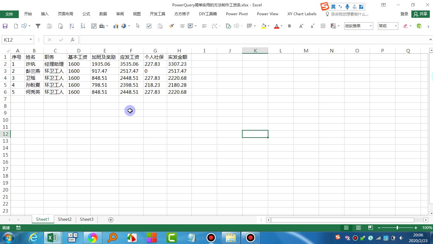This screenshot has height=244, width=433.
Task: Apply bold formatting with B button
Action: tap(289, 26)
